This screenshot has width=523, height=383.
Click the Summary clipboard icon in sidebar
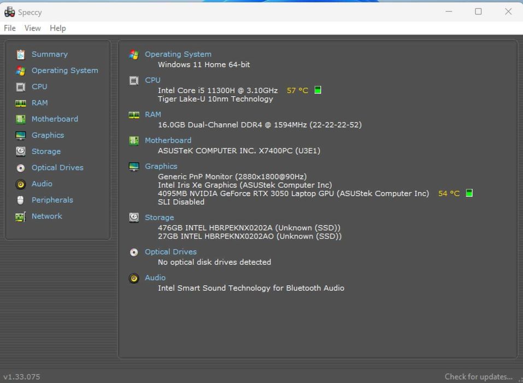[x=20, y=54]
